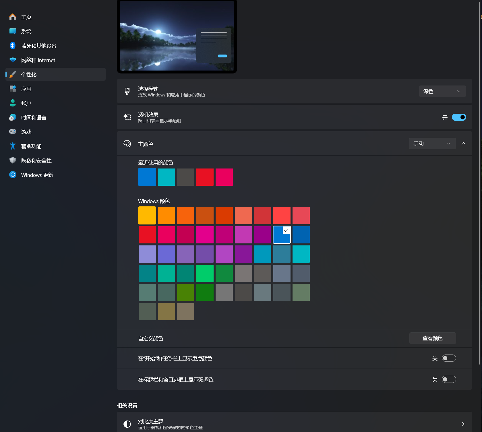Image resolution: width=482 pixels, height=432 pixels.
Task: Click the Windows 更新 sync icon
Action: (x=13, y=175)
